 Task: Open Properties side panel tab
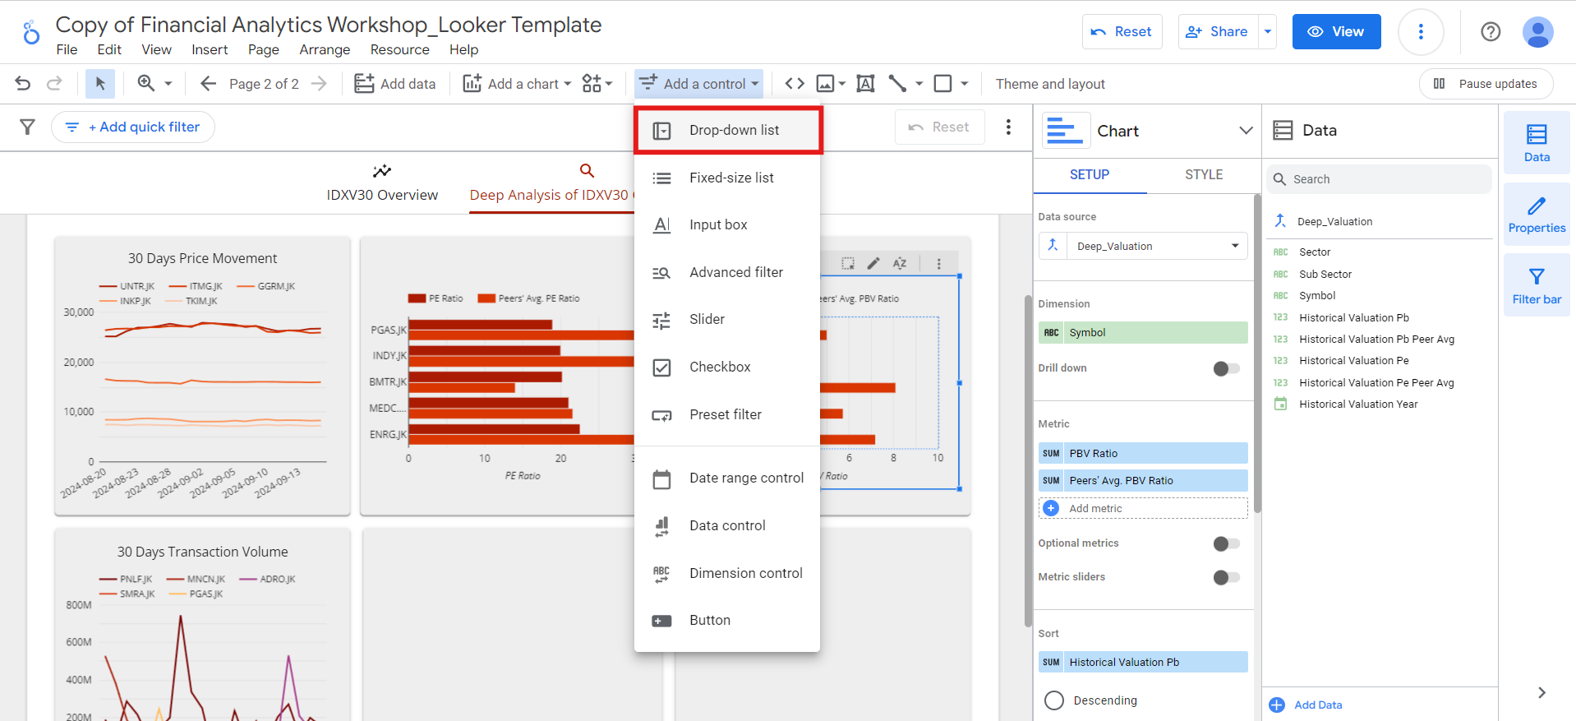click(1537, 214)
